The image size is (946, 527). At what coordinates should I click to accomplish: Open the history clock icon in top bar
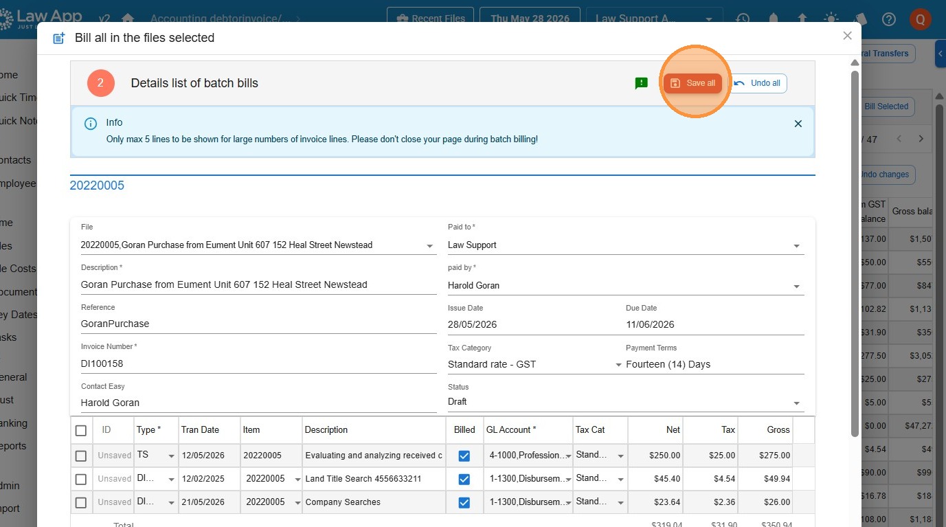coord(743,19)
